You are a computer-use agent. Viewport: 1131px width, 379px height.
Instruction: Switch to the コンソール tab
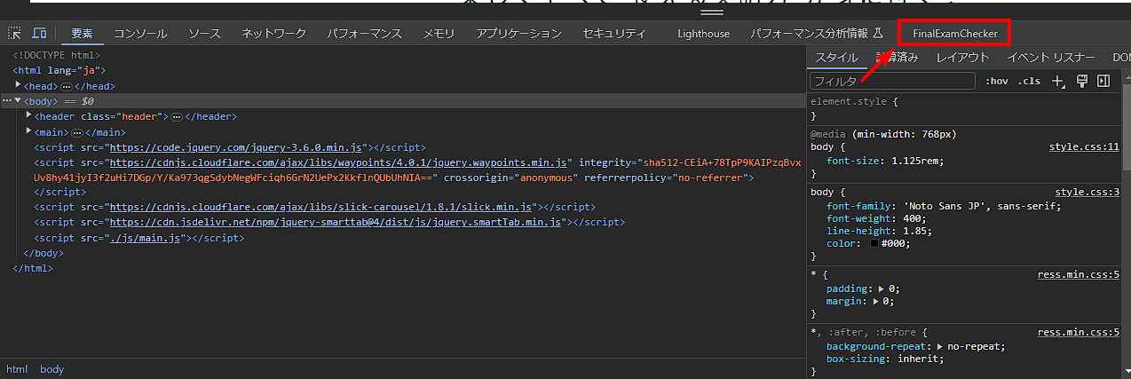pos(140,34)
